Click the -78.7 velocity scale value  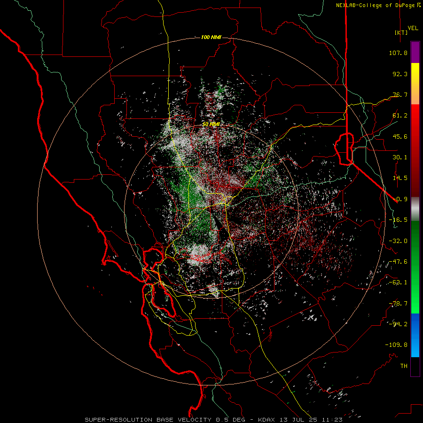pos(398,304)
